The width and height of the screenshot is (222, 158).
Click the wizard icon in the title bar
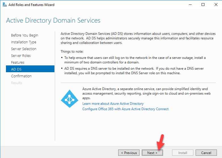5,5
